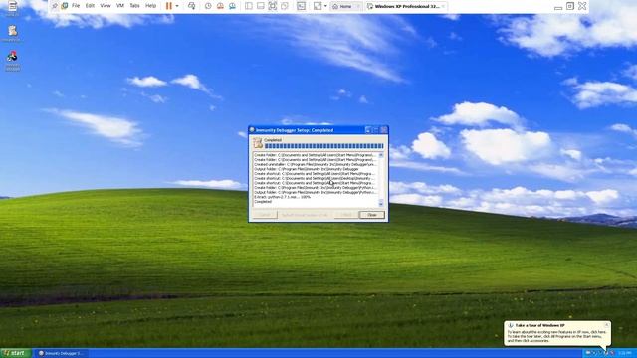637x358 pixels.
Task: Select the final 'Completed' log entry
Action: click(x=263, y=201)
